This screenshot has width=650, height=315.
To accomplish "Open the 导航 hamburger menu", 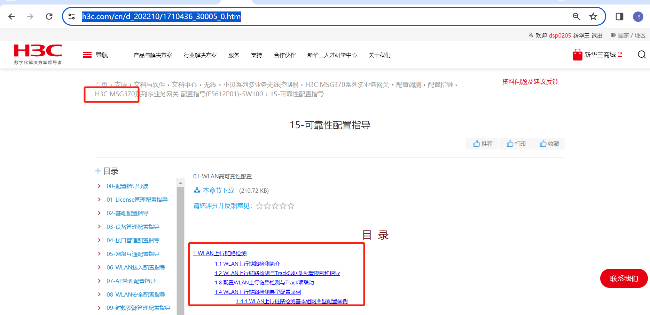I will point(87,55).
